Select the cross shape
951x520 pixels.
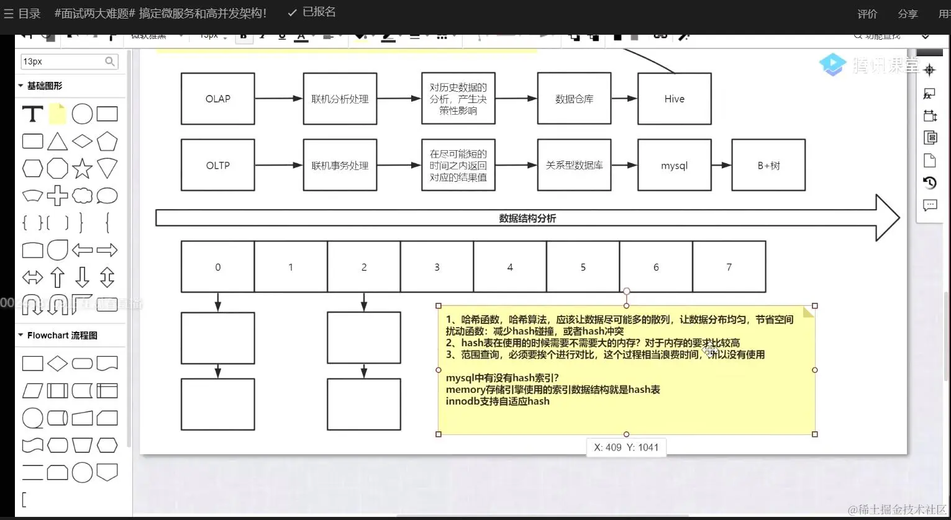(x=57, y=195)
